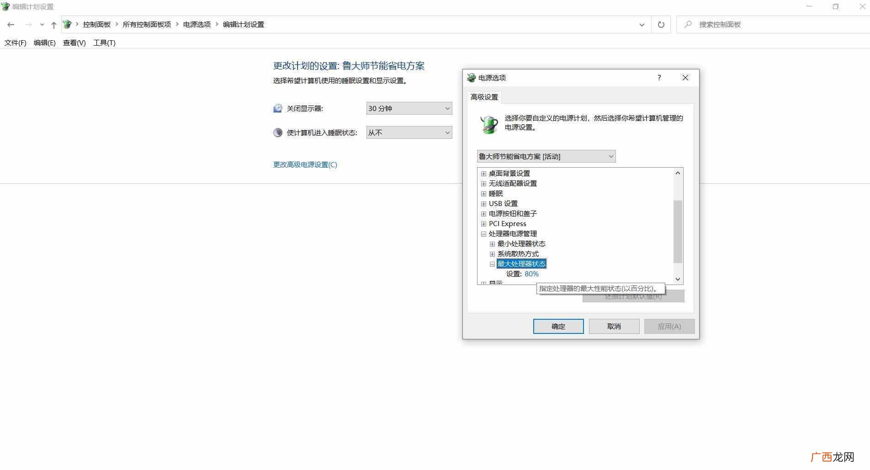Expand PCI Express tree node
Image resolution: width=870 pixels, height=470 pixels.
tap(483, 224)
